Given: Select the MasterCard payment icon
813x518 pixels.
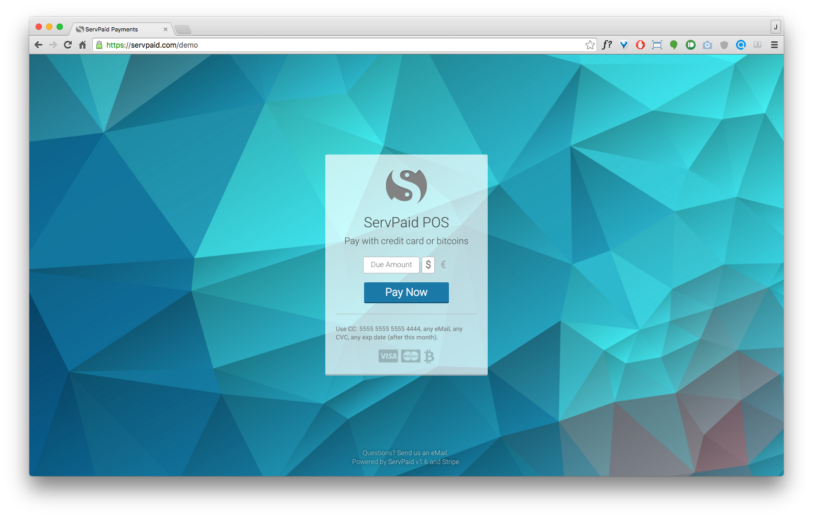Looking at the screenshot, I should click(x=411, y=356).
